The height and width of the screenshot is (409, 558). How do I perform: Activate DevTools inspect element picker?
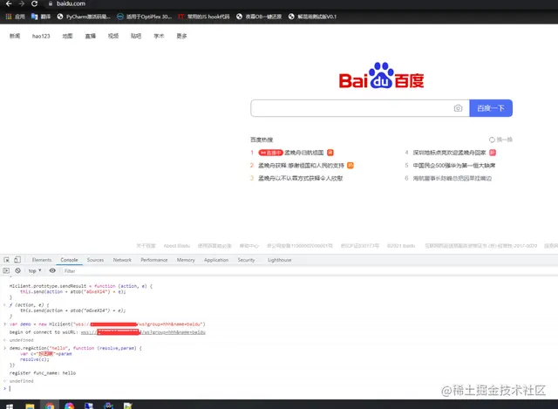pos(6,260)
